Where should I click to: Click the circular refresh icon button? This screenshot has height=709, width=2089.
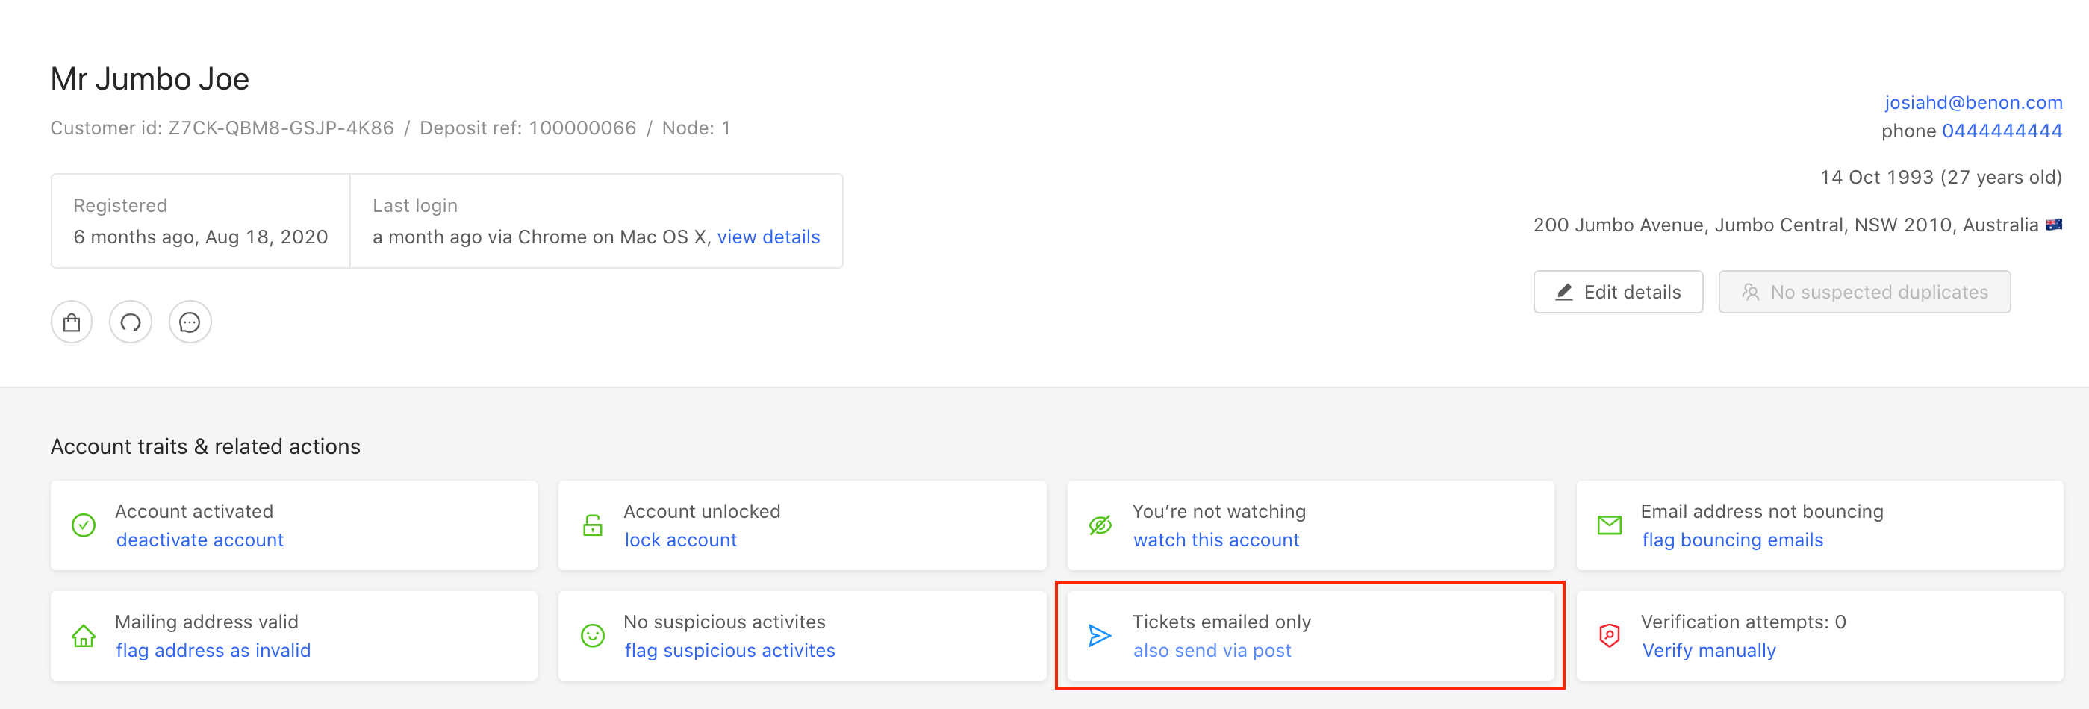tap(131, 322)
